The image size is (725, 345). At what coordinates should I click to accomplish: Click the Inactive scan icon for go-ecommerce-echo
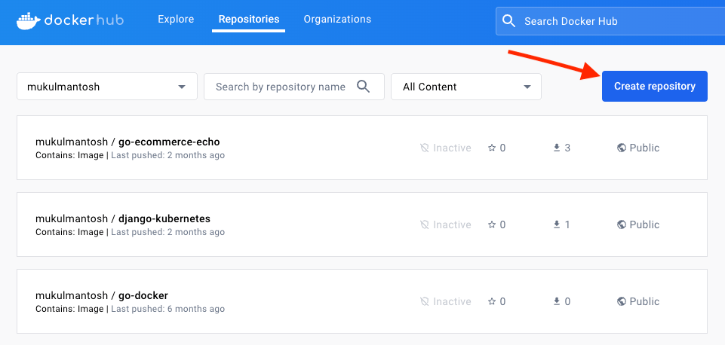click(425, 148)
